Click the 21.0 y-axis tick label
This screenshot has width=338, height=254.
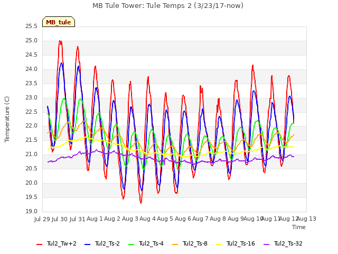pos(31,155)
